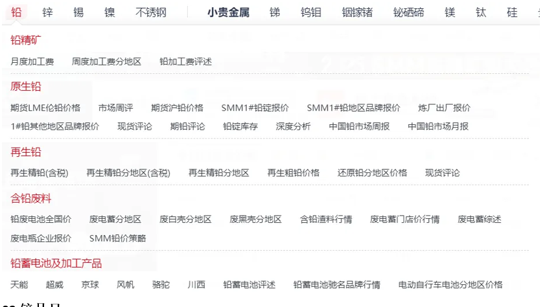This screenshot has width=545, height=307.
Task: Open the 铅蓄电池及加工产品 category heading
Action: click(56, 263)
